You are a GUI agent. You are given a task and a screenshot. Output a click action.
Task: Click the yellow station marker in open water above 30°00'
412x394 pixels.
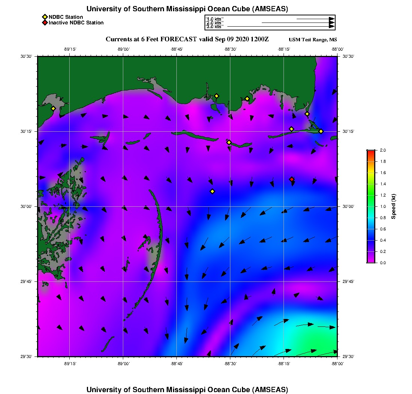(212, 191)
